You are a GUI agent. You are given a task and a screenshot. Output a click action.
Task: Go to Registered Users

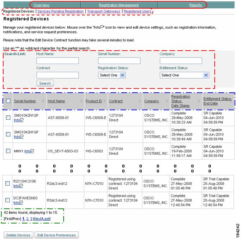pyautogui.click(x=137, y=12)
